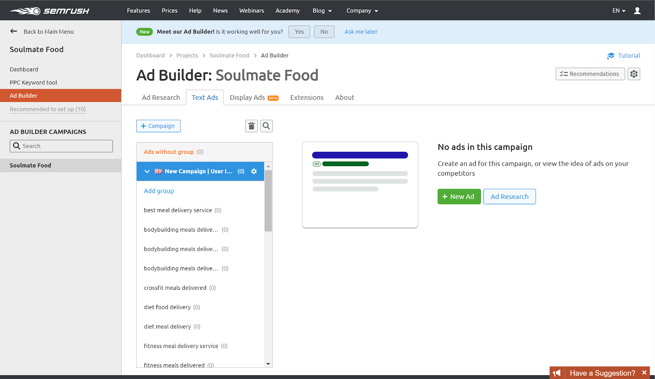Click the ad preview placeholder thumbnail
The width and height of the screenshot is (655, 379).
(x=360, y=185)
